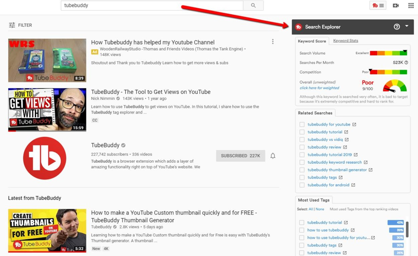Click the search magnifier button
The image size is (418, 256).
tap(253, 6)
